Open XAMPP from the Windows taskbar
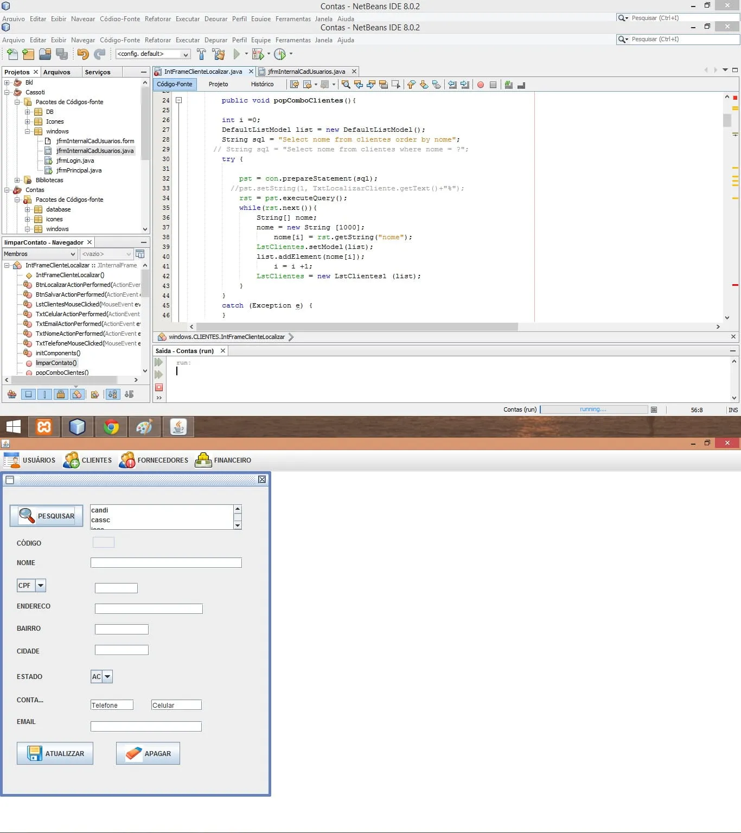The width and height of the screenshot is (741, 833). point(44,427)
